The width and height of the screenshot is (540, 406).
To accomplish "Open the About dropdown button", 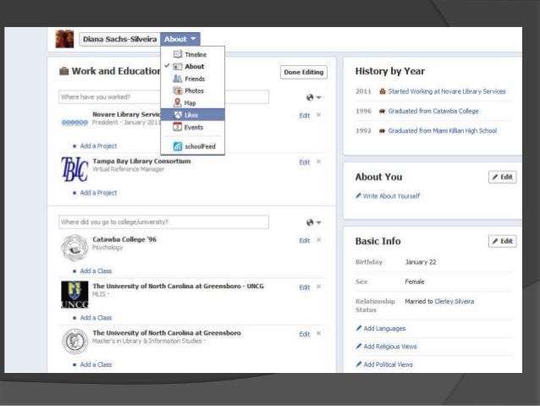I will 179,39.
